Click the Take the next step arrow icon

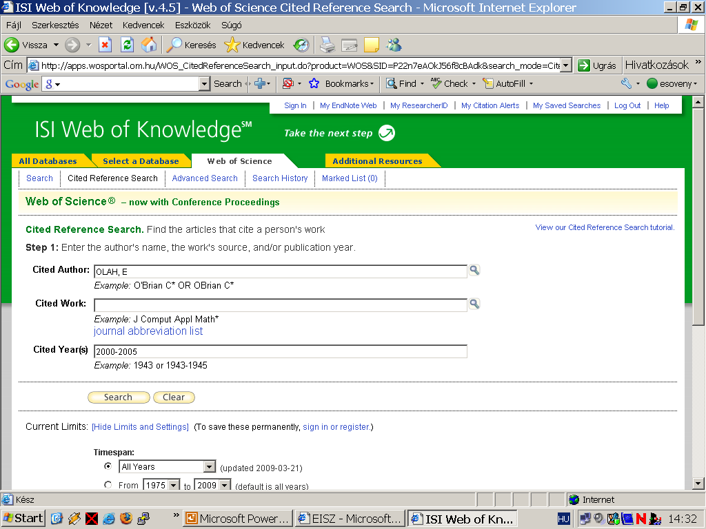[387, 133]
